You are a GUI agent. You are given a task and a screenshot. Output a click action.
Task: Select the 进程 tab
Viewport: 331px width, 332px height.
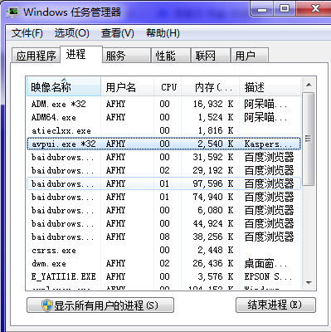[81, 54]
